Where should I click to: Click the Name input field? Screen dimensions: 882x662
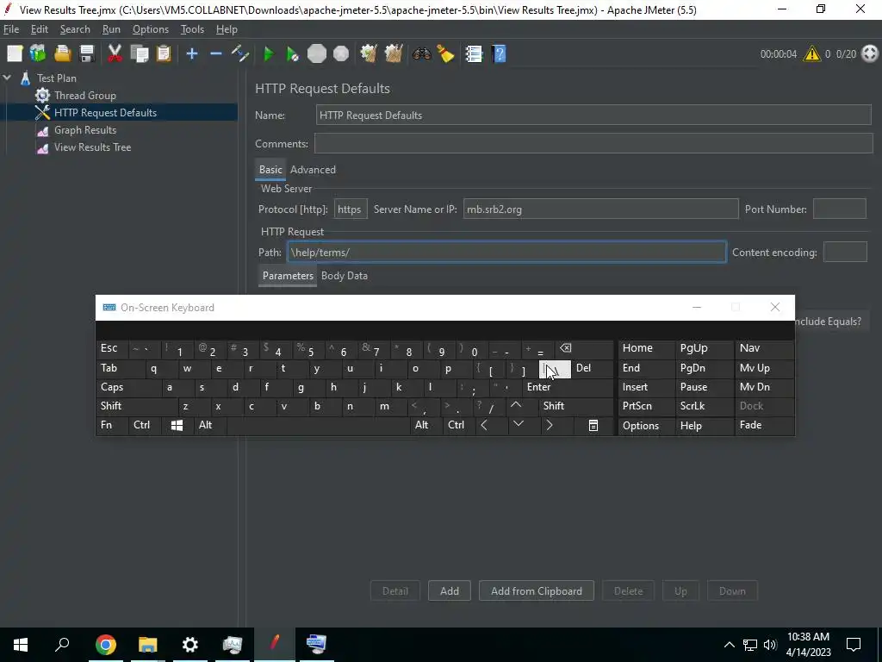593,116
